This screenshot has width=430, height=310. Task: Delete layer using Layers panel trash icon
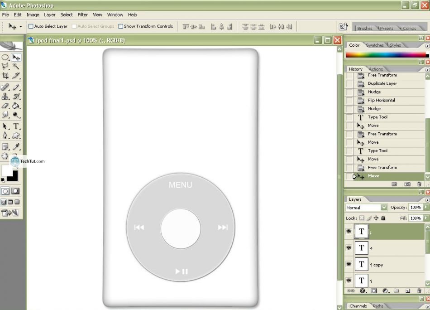point(419,291)
